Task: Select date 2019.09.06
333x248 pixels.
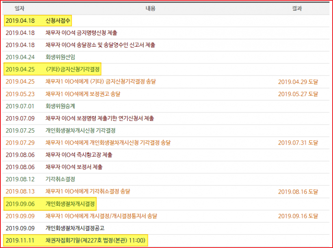Action: [x=20, y=204]
